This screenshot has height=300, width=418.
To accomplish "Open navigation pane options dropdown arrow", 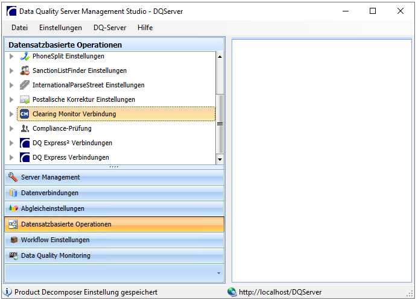I will pyautogui.click(x=218, y=273).
